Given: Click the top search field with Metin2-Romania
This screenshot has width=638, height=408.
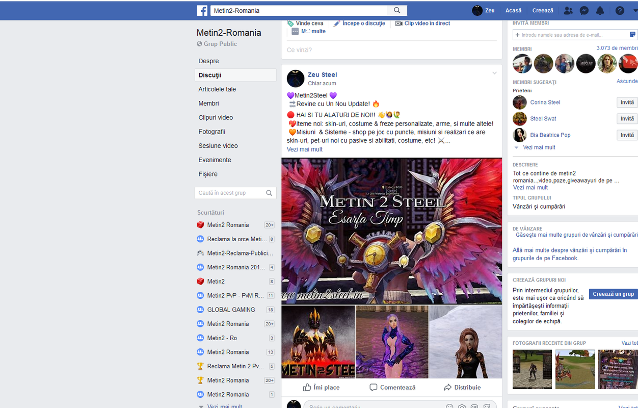Looking at the screenshot, I should click(299, 10).
